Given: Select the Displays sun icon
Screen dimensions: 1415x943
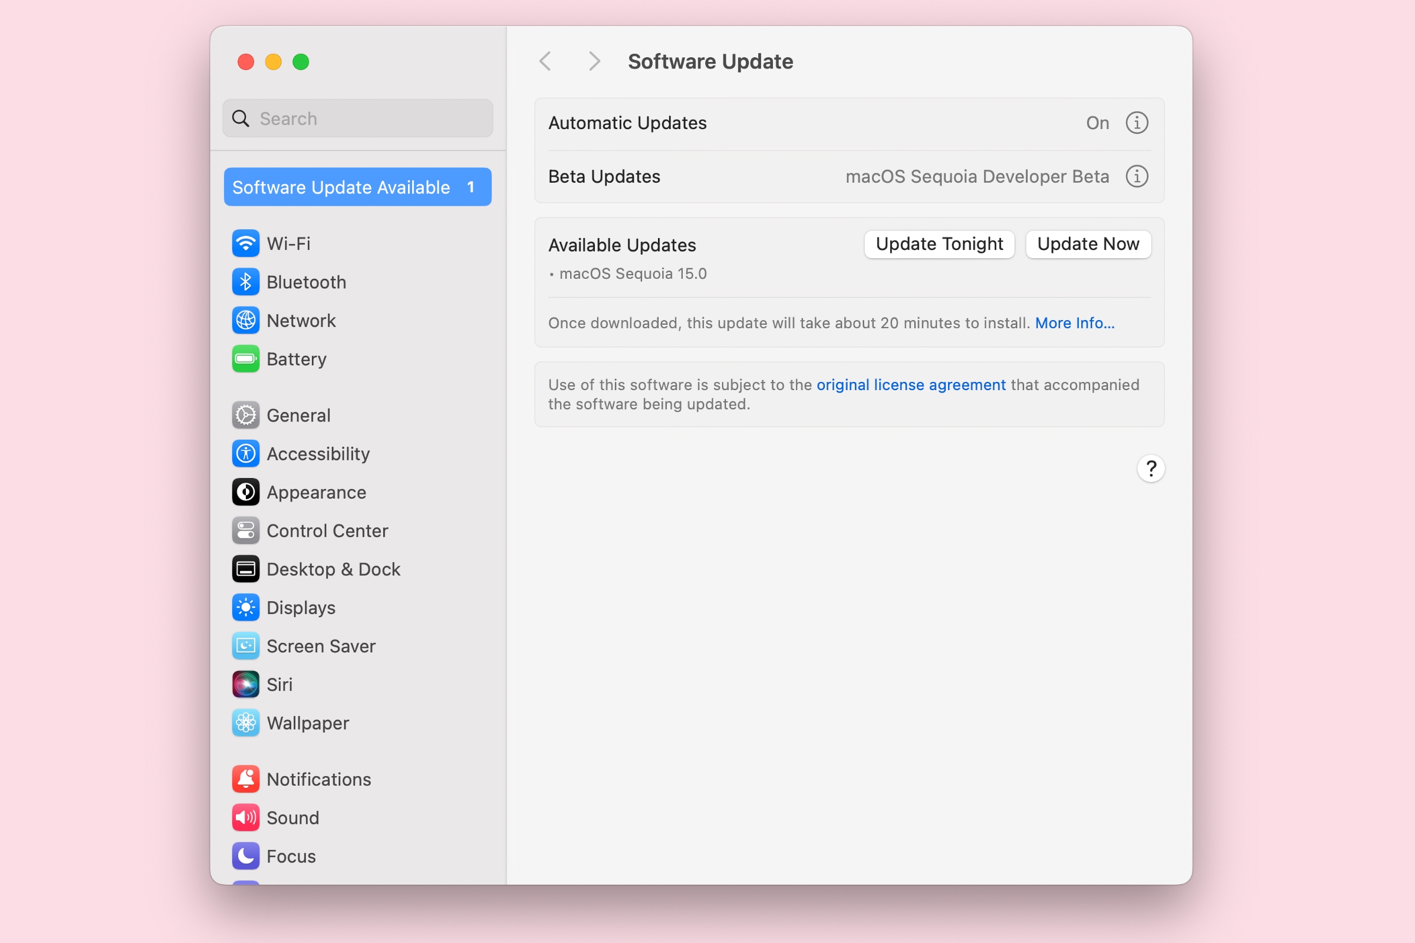Looking at the screenshot, I should (245, 608).
